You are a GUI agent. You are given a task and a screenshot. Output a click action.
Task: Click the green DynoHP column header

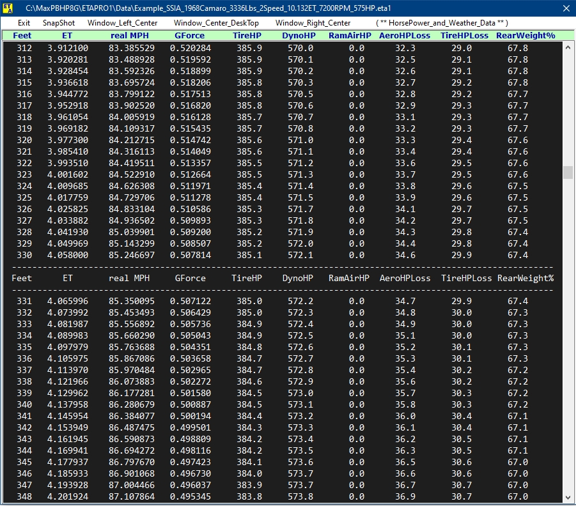[x=299, y=36]
